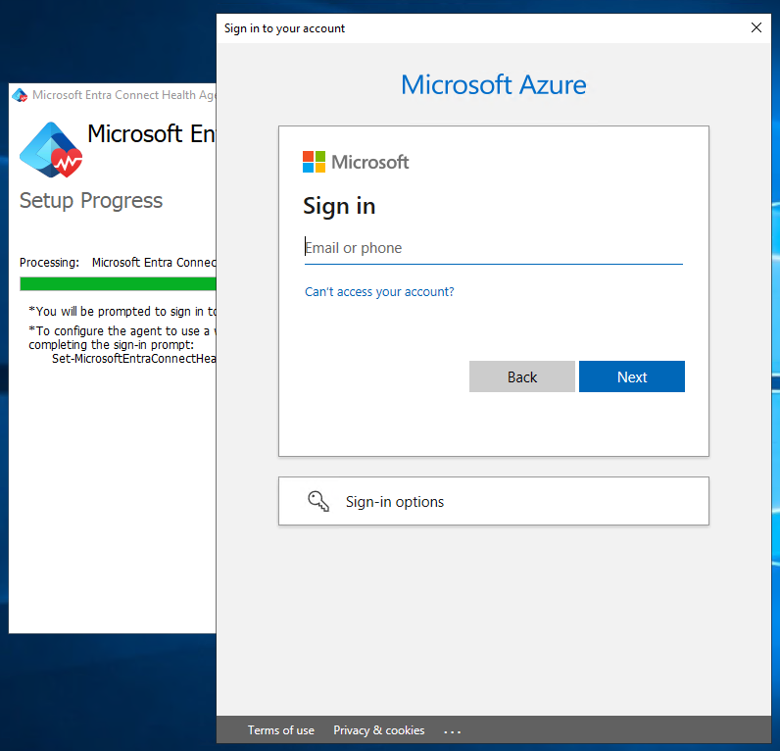Screen dimensions: 780x751
Task: Close the Sign in to your account dialog
Action: [756, 28]
